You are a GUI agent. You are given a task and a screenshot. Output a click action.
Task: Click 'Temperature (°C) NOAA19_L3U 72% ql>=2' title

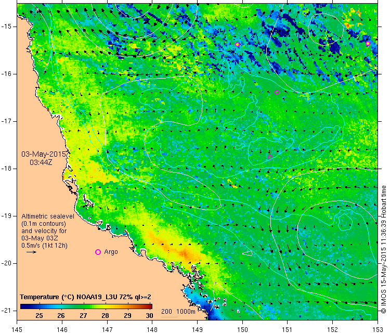(85, 297)
